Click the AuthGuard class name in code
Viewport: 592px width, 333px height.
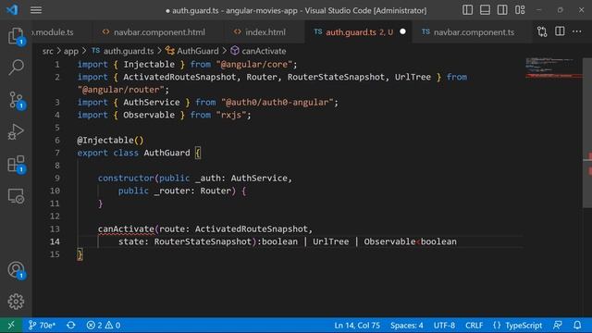click(x=166, y=153)
